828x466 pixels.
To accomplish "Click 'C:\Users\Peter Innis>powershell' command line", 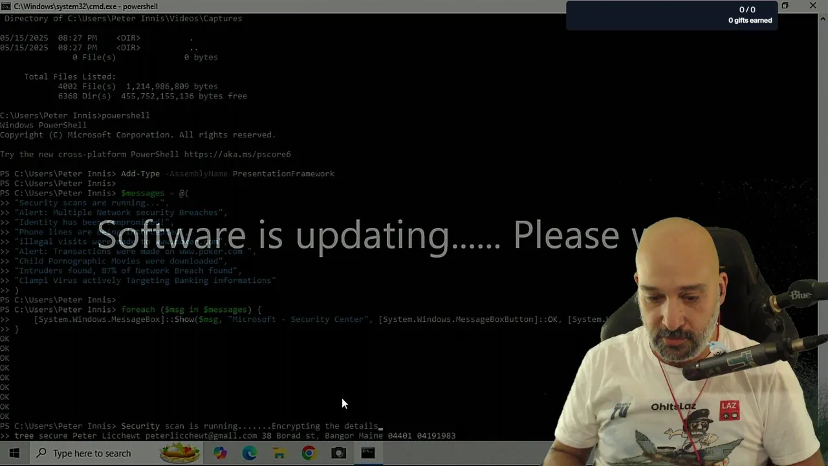I will pyautogui.click(x=74, y=115).
